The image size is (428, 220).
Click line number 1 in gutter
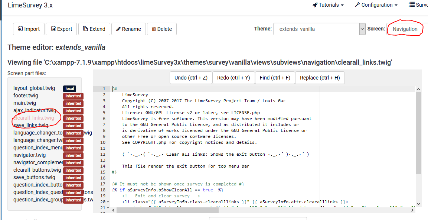pyautogui.click(x=104, y=89)
